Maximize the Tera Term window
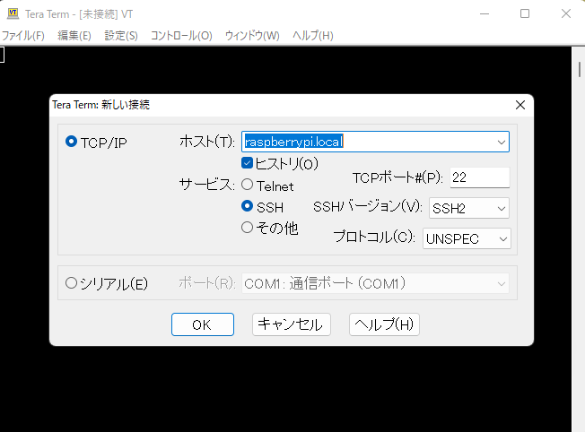Screen dimensions: 585x432 [525, 13]
